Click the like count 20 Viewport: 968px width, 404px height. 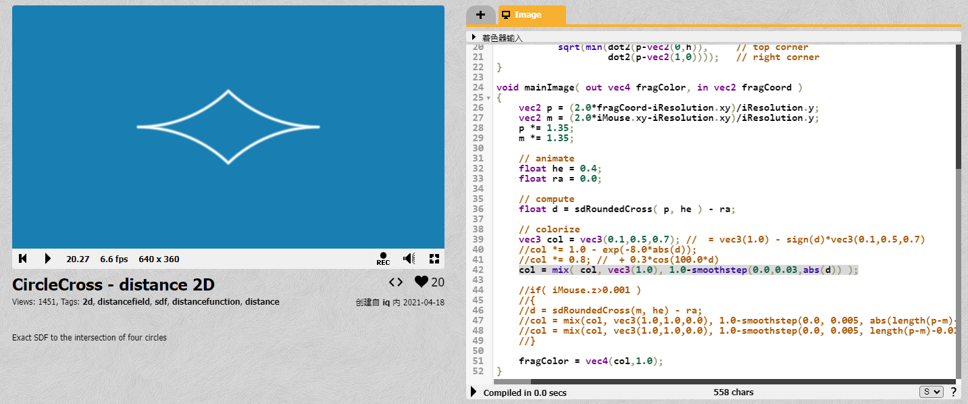438,282
